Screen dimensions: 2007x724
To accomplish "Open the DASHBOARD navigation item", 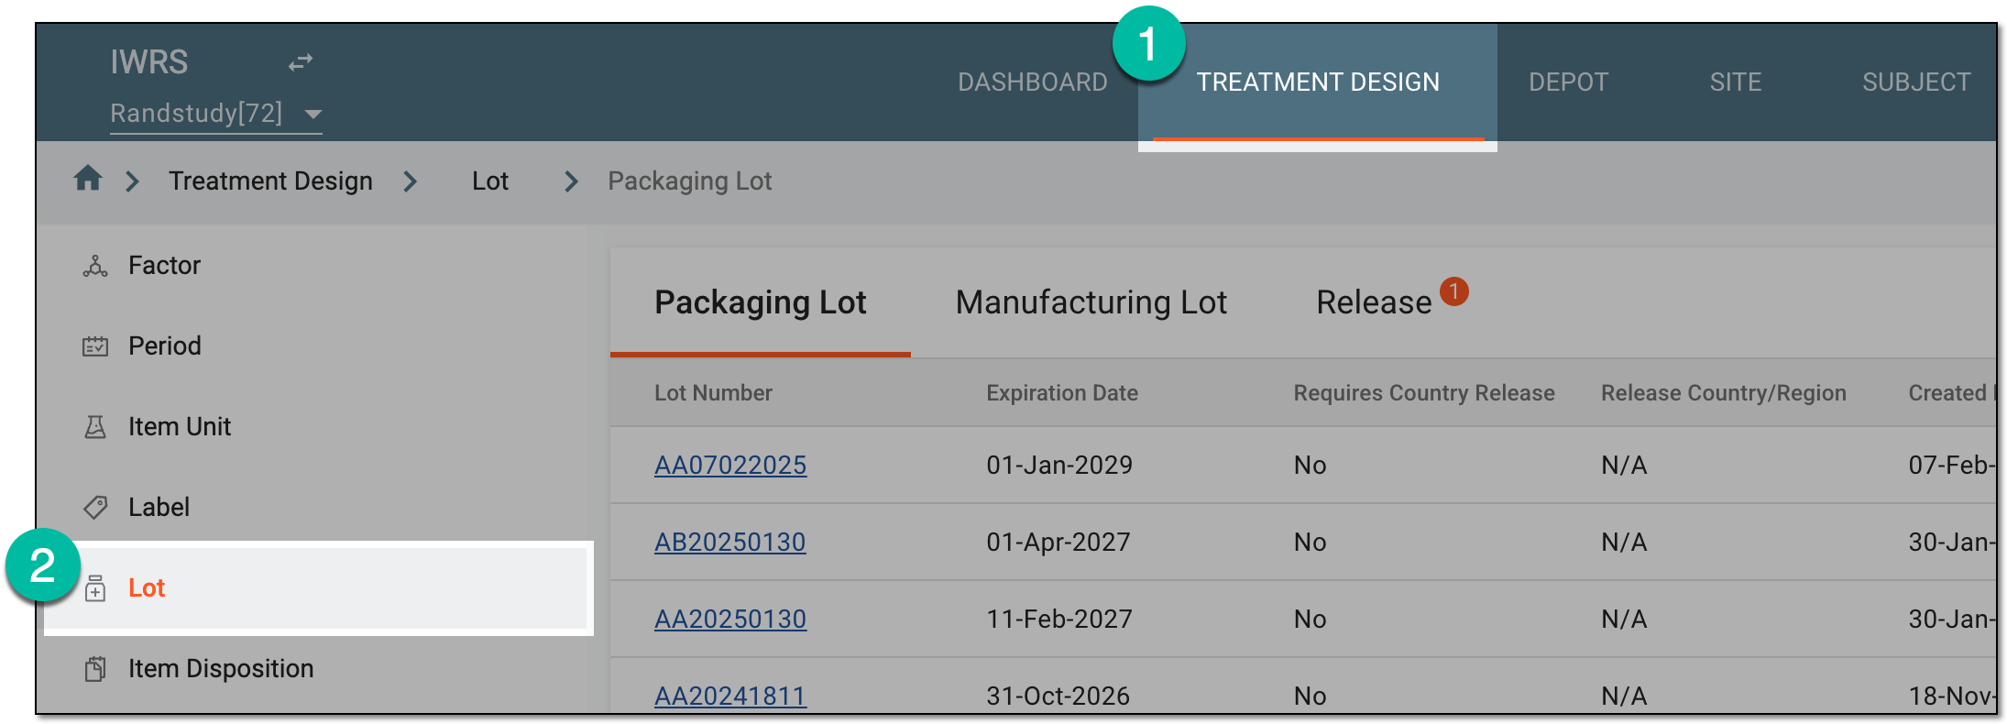I will point(1033,82).
